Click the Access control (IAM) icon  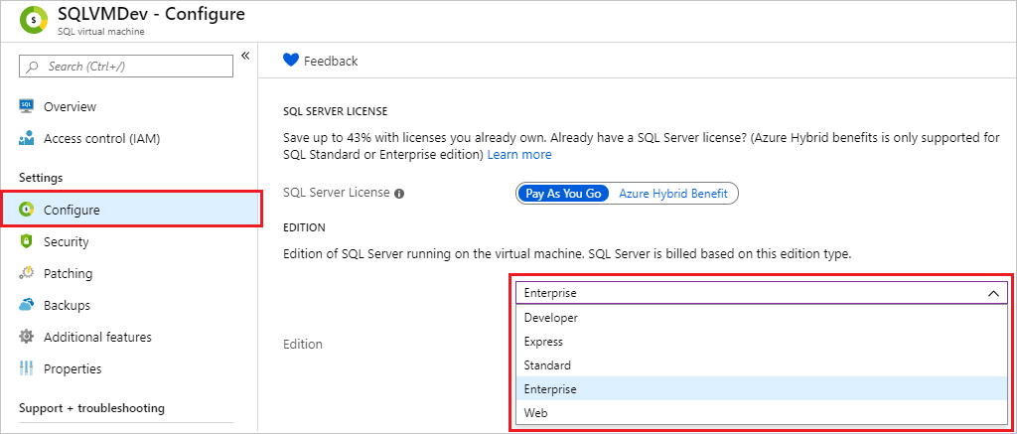pos(27,138)
